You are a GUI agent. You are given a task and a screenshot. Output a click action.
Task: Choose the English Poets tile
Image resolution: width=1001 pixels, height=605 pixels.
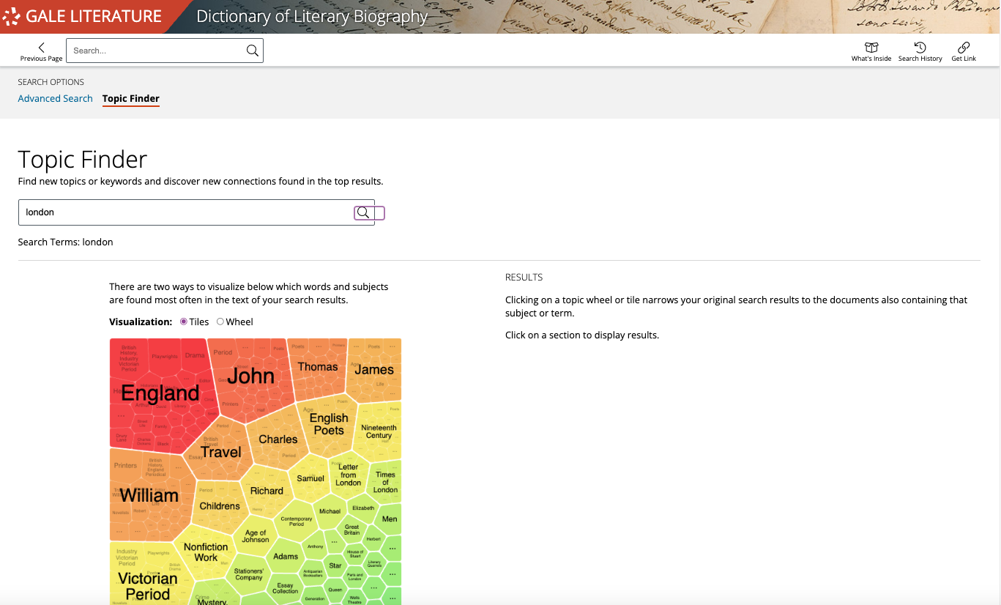(x=329, y=424)
